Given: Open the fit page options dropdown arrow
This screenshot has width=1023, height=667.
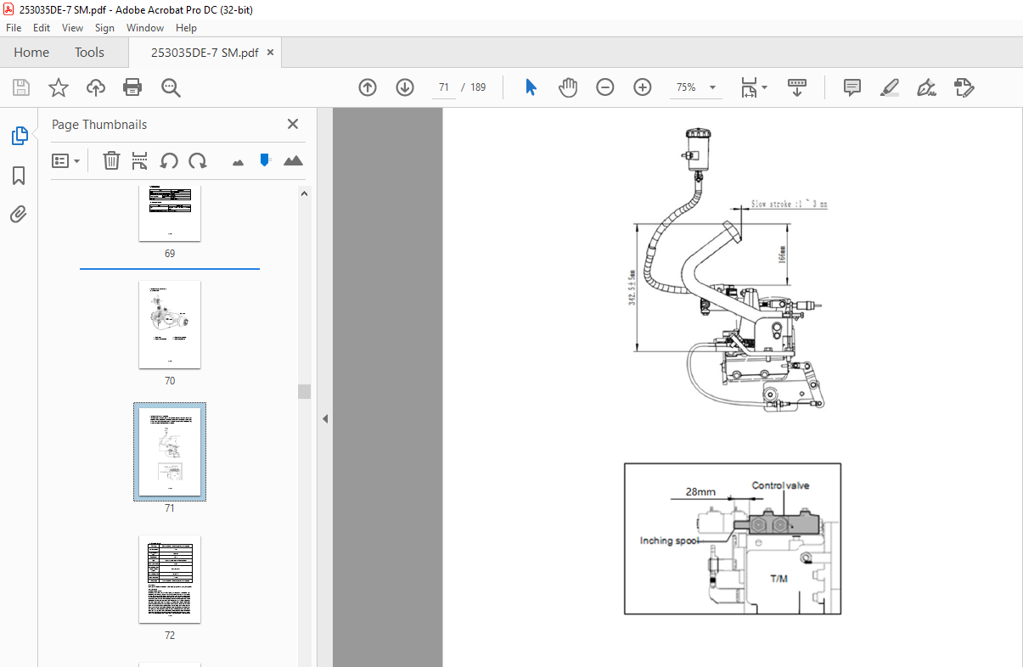Looking at the screenshot, I should [765, 87].
